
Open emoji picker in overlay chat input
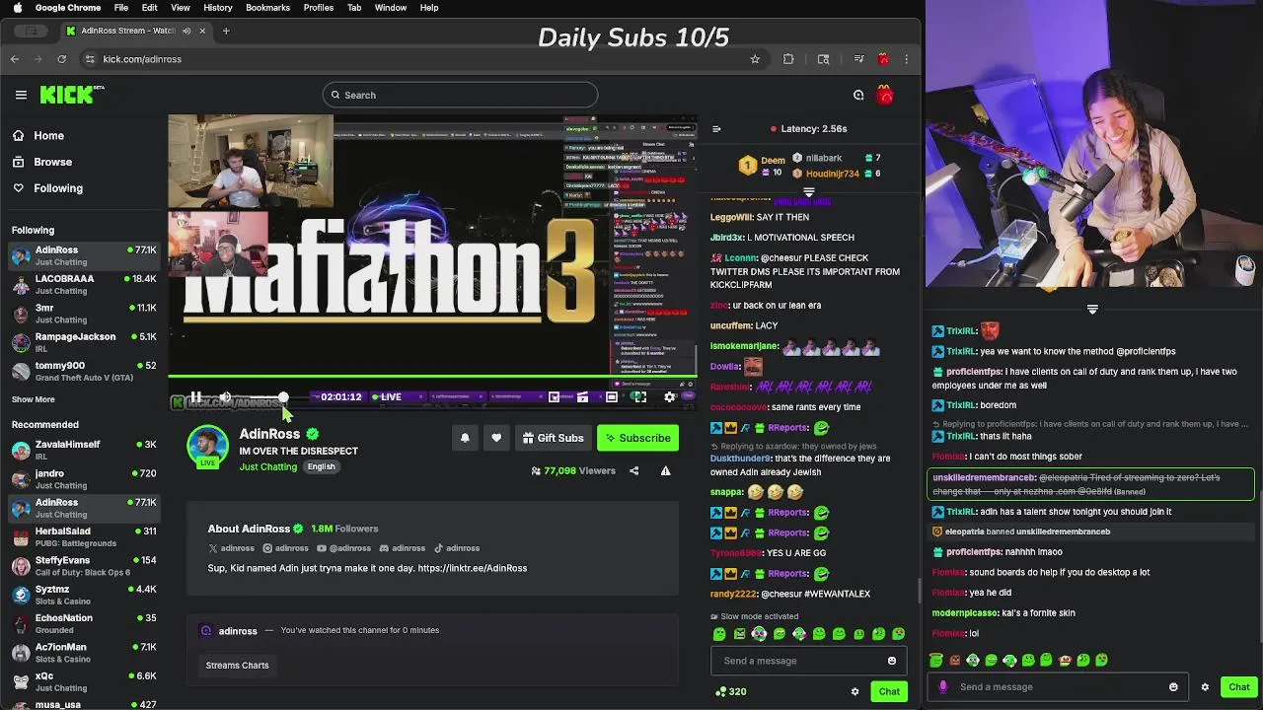coord(1173,686)
